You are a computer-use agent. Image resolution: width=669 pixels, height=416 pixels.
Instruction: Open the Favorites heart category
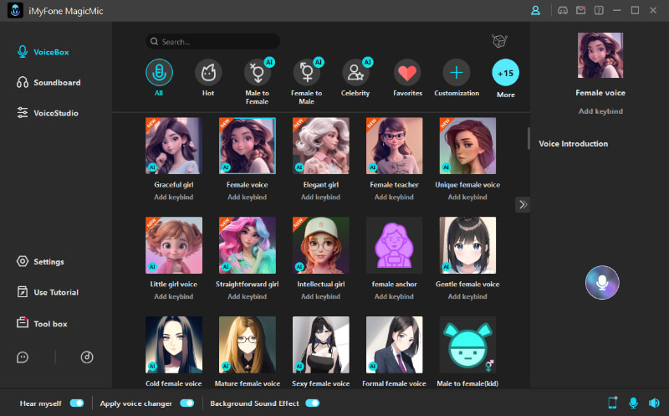click(x=407, y=73)
